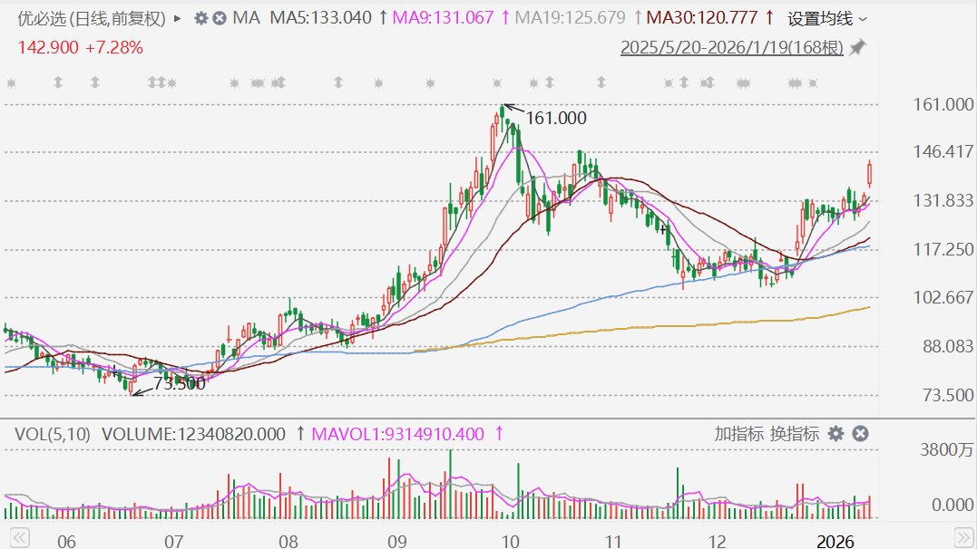Click the pin icon beside the date range

[857, 47]
